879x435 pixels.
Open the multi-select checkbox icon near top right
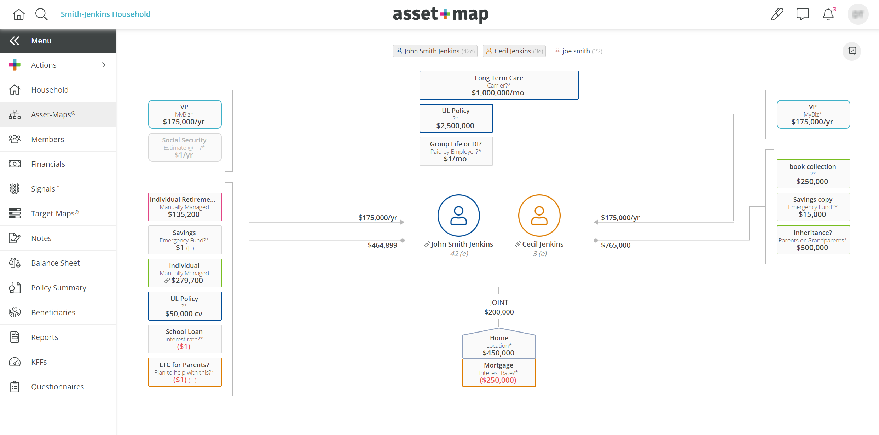click(852, 51)
